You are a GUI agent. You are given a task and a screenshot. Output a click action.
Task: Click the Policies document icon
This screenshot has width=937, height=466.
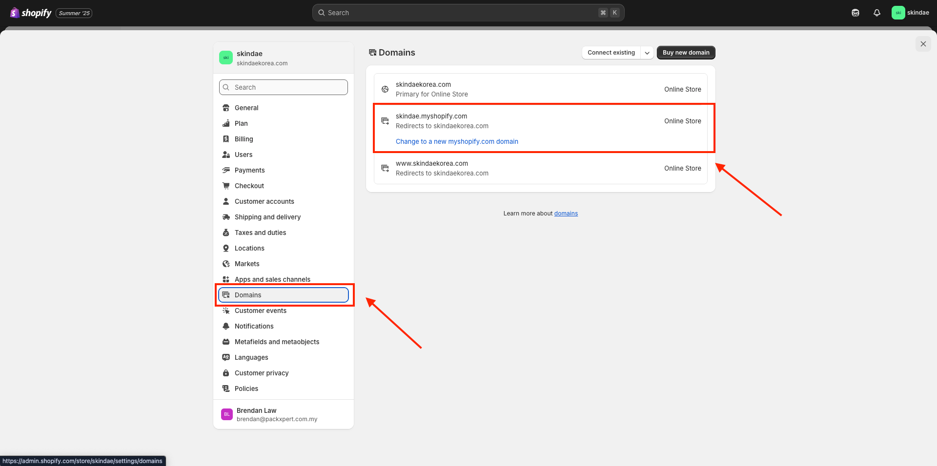coord(226,388)
